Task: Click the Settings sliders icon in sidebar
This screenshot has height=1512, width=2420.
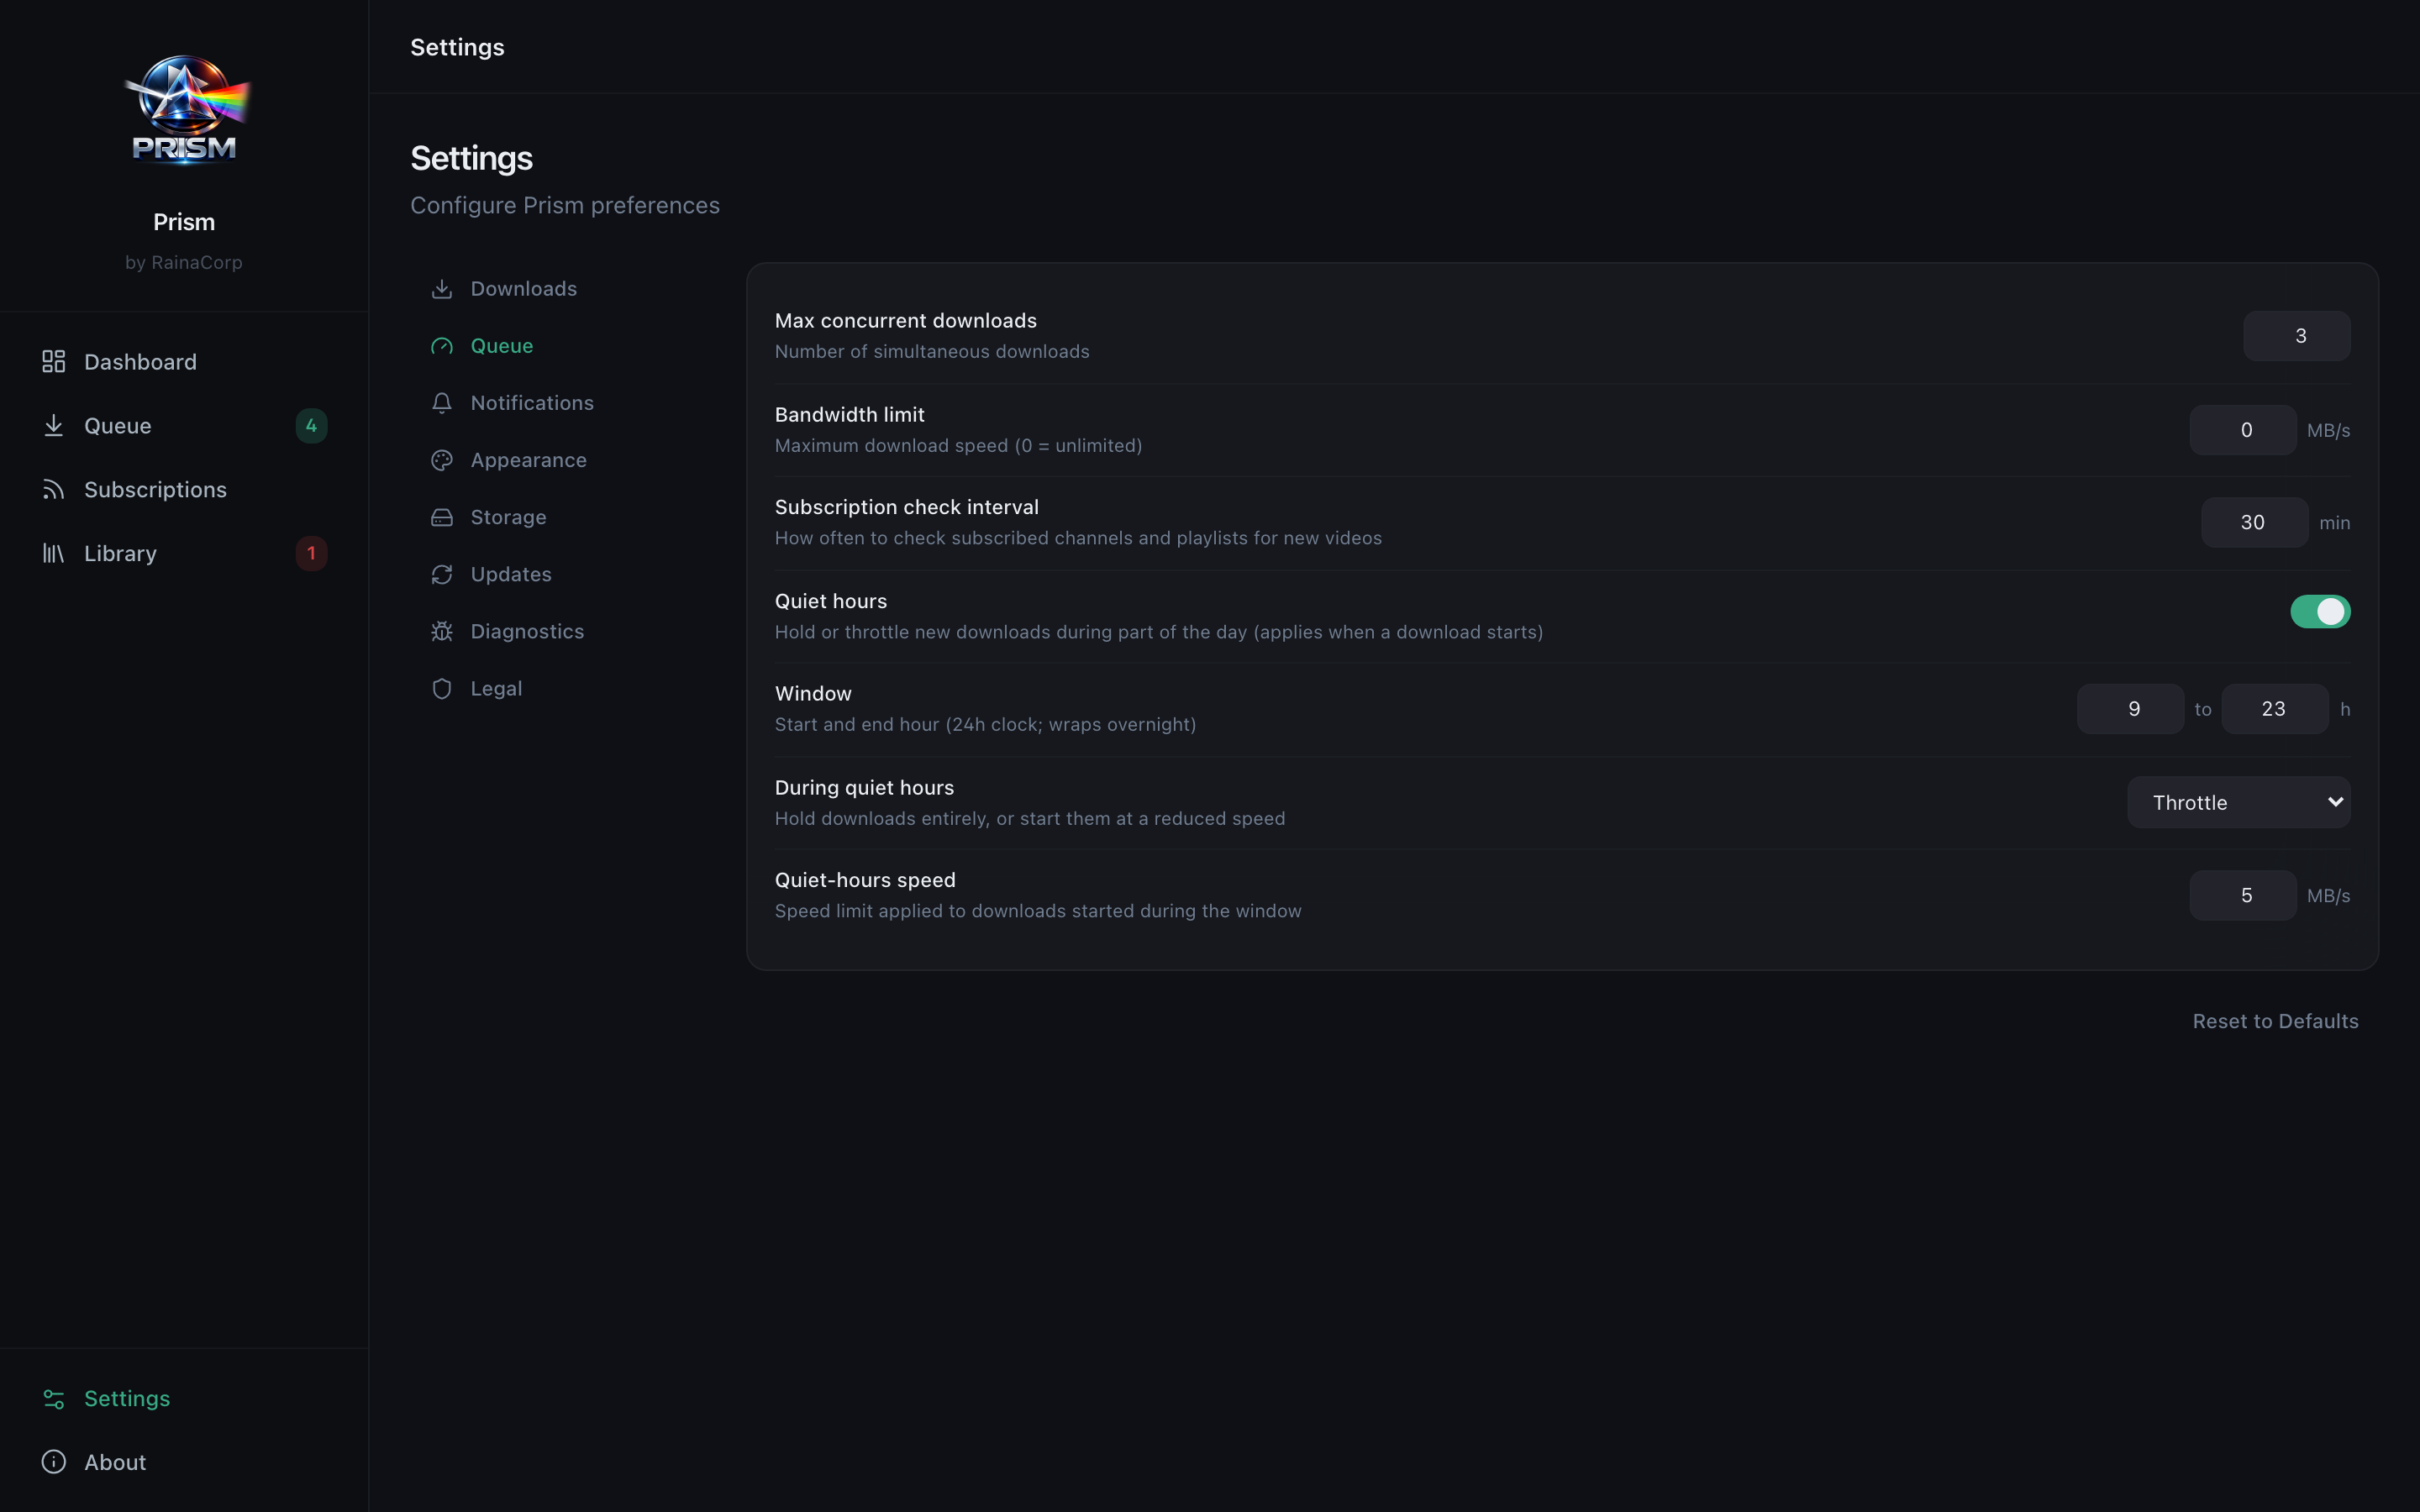Action: pos(54,1398)
